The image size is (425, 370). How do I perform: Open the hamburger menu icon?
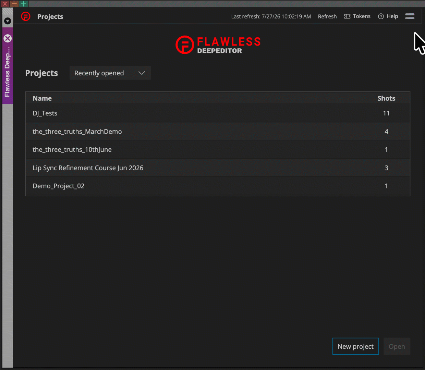410,16
